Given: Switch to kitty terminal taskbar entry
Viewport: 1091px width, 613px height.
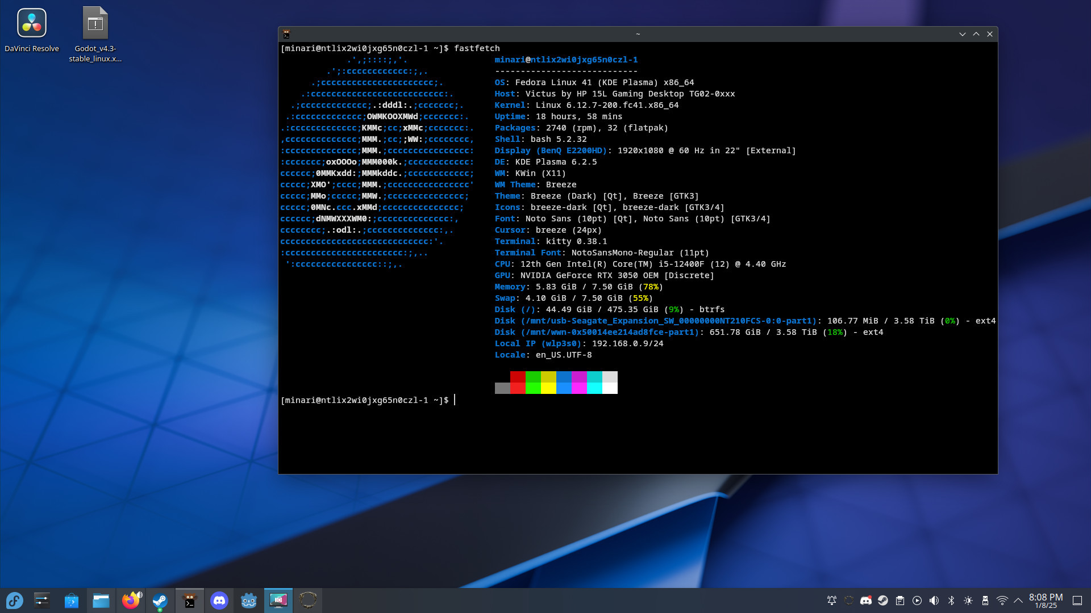Looking at the screenshot, I should point(190,601).
